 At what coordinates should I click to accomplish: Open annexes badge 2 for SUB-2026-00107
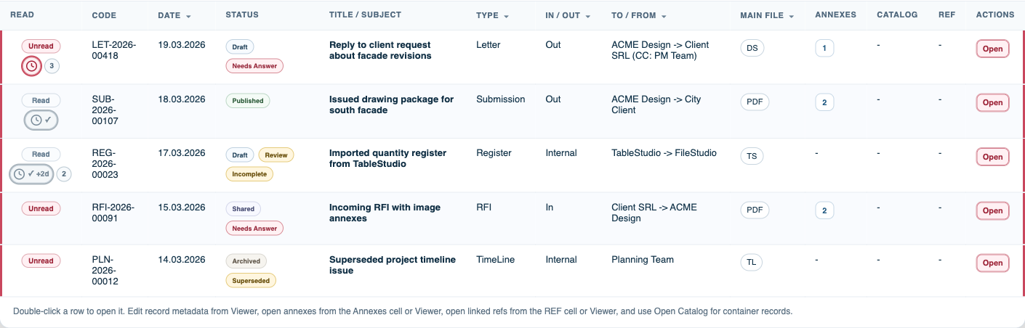coord(824,102)
